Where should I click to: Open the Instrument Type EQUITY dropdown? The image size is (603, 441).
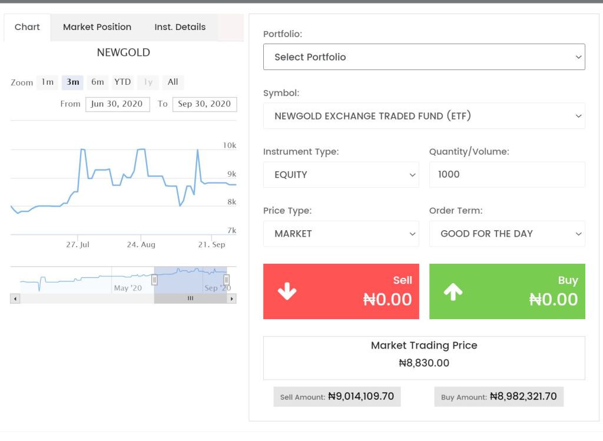click(x=341, y=175)
